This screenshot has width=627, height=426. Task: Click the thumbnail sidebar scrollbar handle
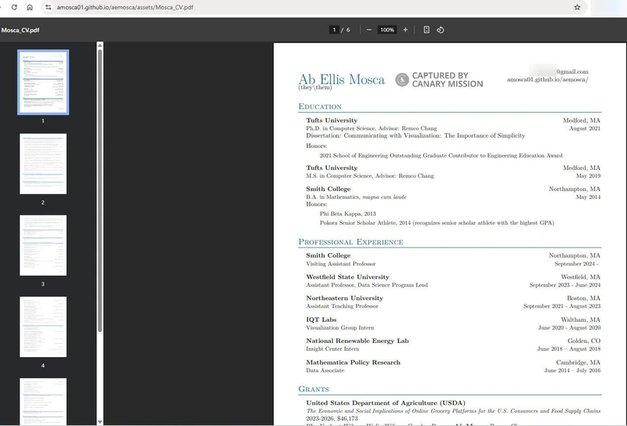click(x=100, y=190)
